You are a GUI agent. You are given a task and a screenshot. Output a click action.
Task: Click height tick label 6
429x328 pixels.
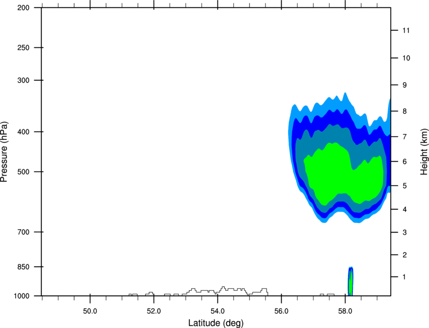[x=405, y=161]
